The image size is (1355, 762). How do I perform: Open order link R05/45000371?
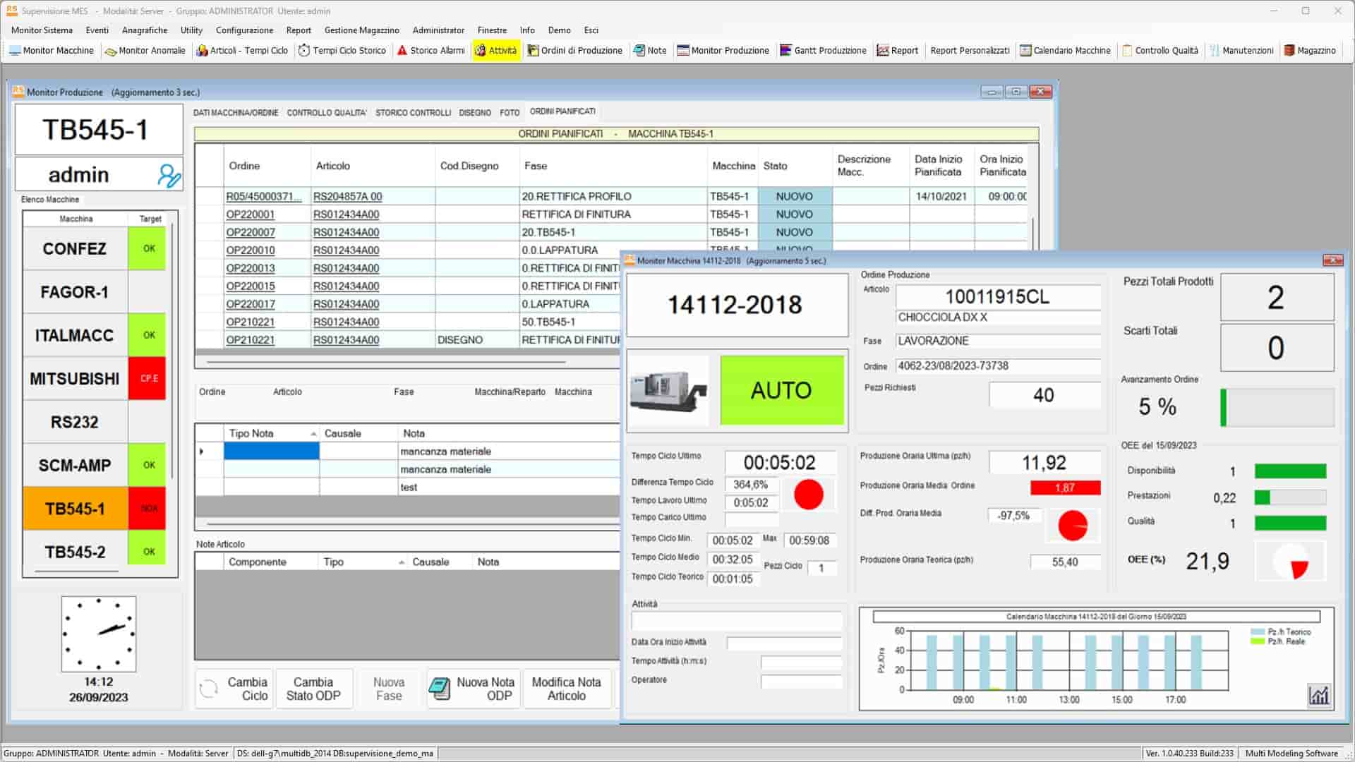263,197
